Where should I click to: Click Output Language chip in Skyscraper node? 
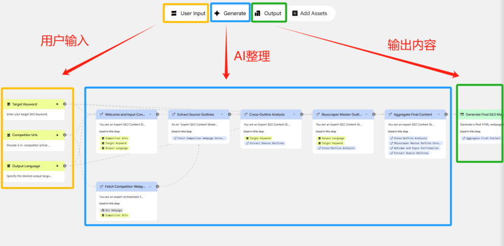point(331,138)
